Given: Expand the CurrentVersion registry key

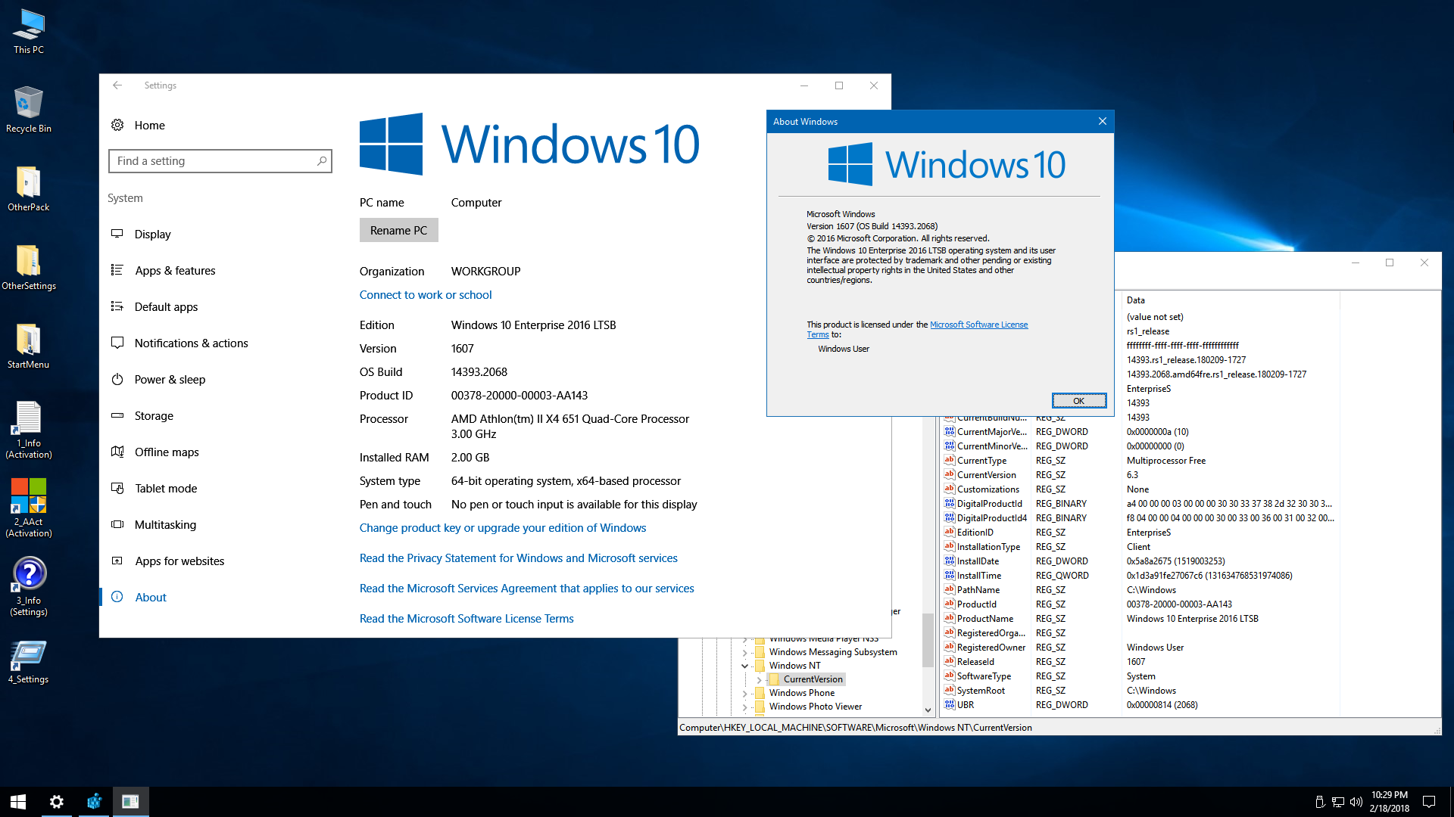Looking at the screenshot, I should coord(759,679).
